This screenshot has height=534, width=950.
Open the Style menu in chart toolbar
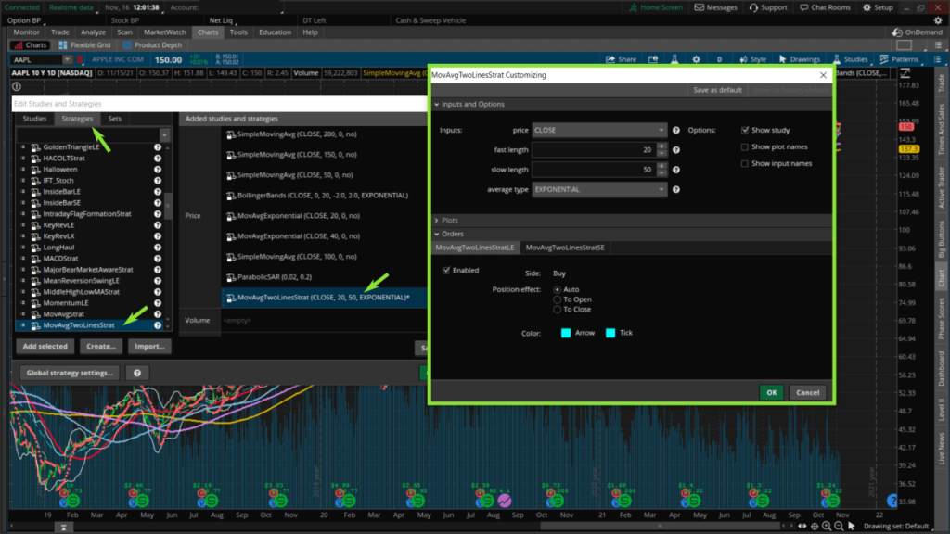click(x=752, y=59)
